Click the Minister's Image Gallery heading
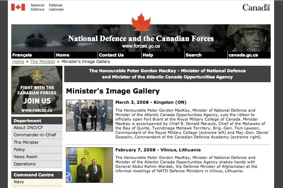The image size is (283, 188). 113,91
